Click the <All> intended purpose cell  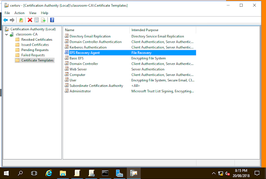(x=135, y=86)
